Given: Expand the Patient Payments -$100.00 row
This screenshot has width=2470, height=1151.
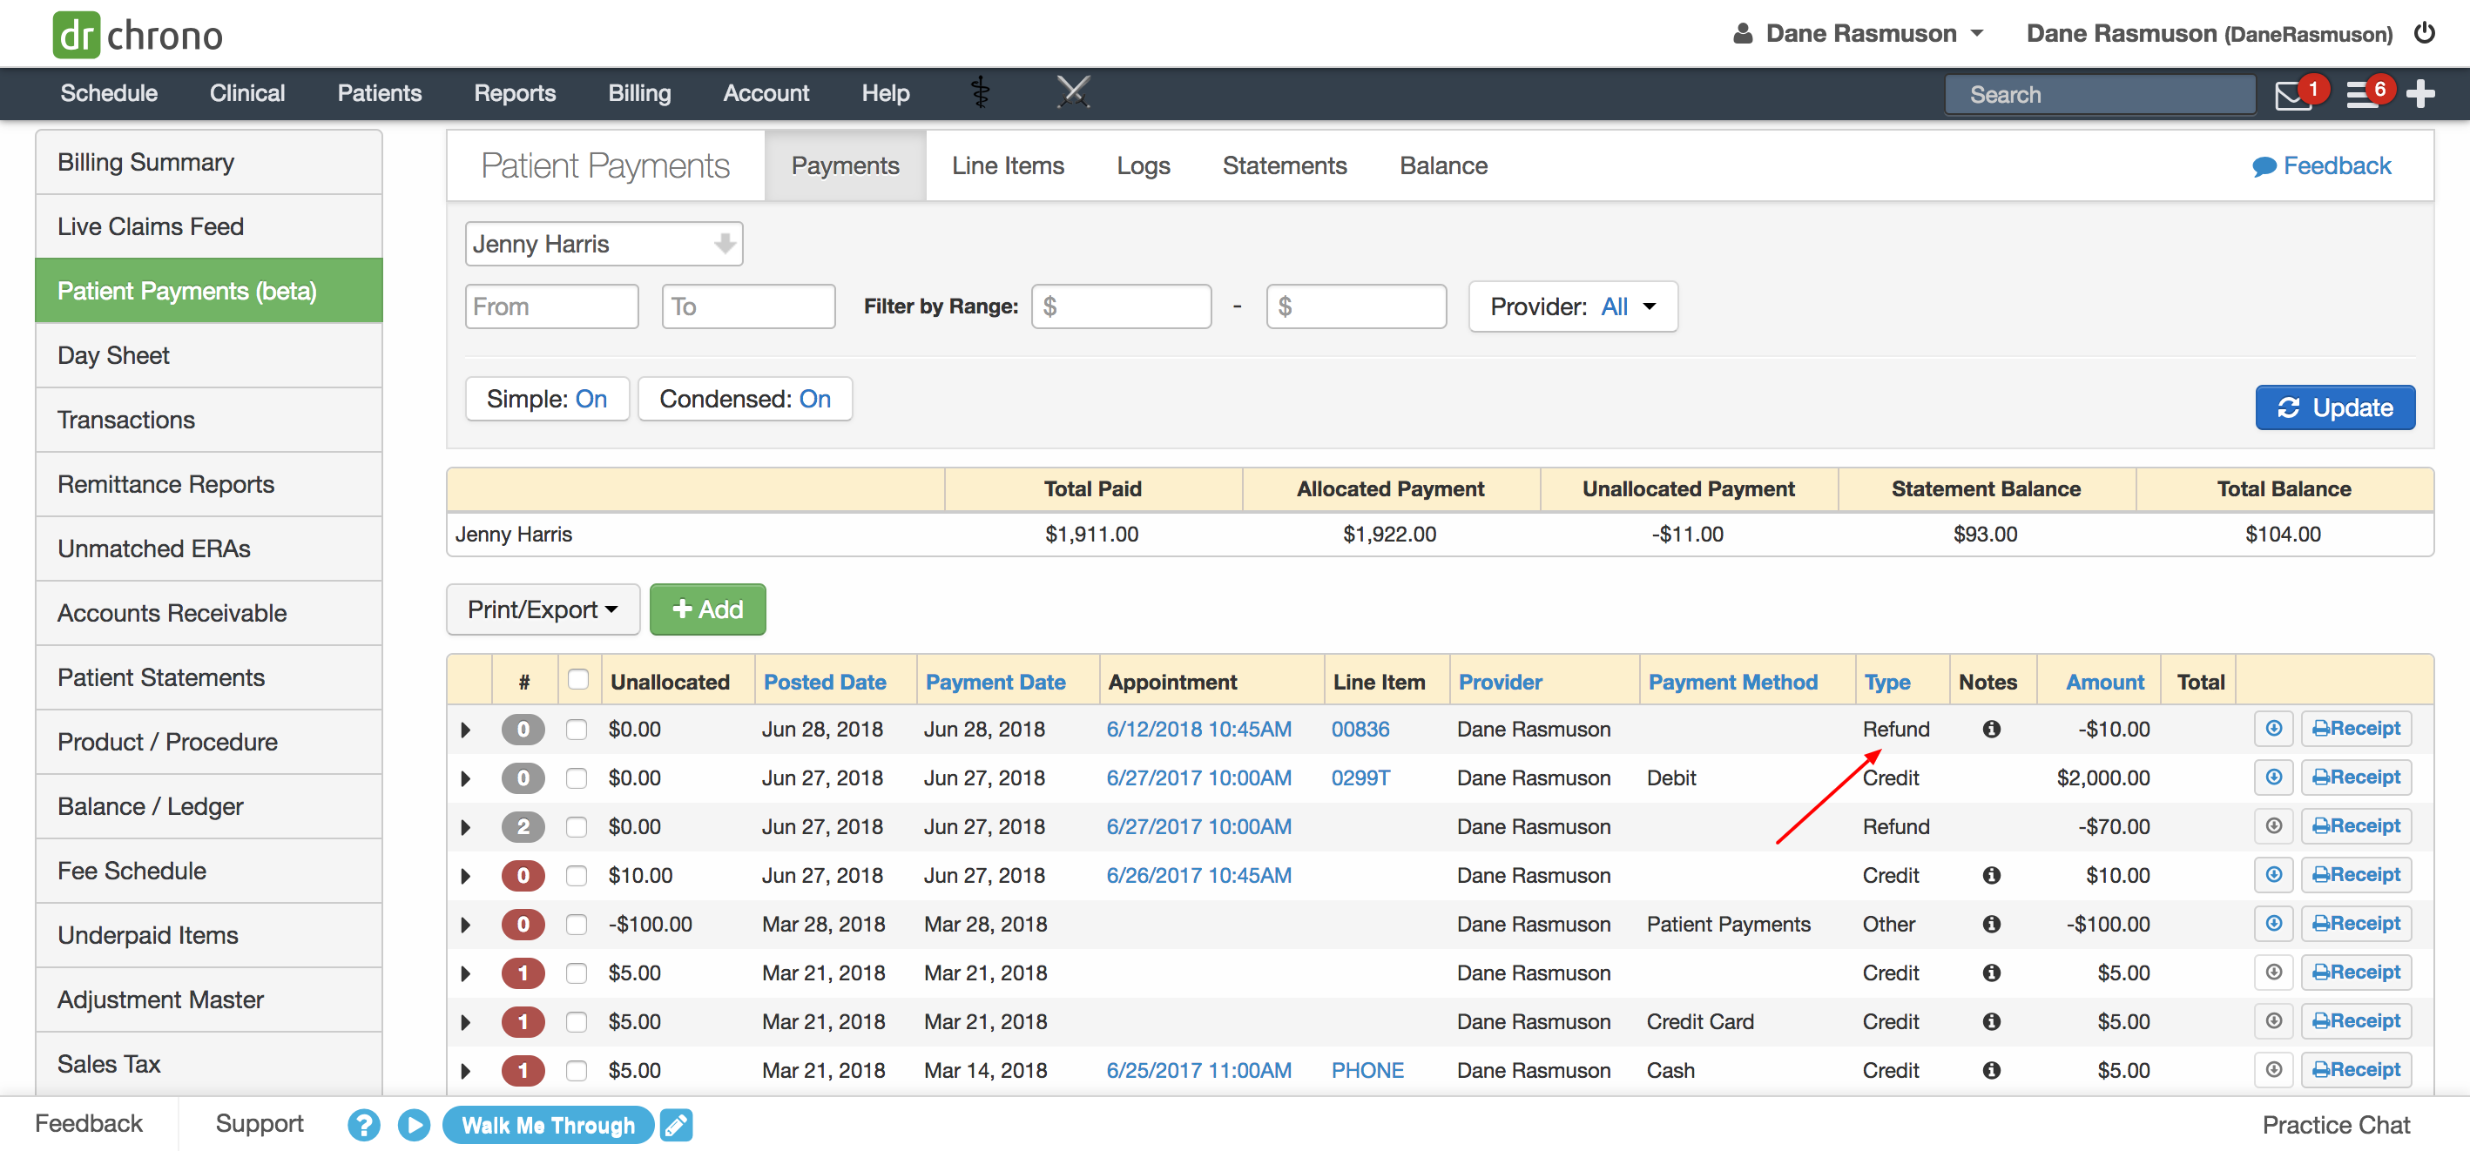Looking at the screenshot, I should pyautogui.click(x=466, y=926).
